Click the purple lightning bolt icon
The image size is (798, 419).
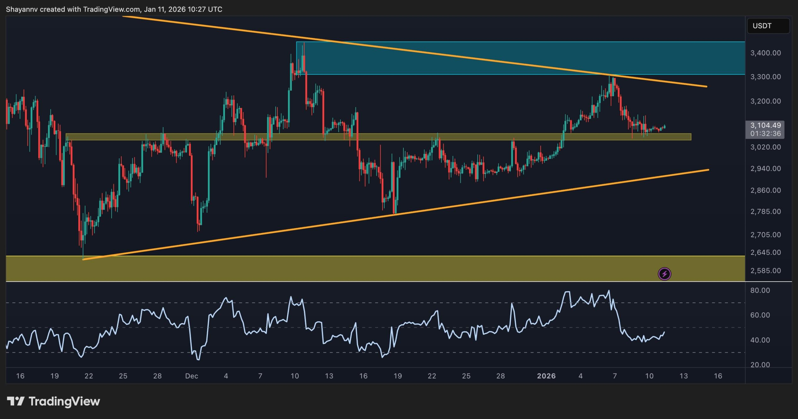coord(664,274)
